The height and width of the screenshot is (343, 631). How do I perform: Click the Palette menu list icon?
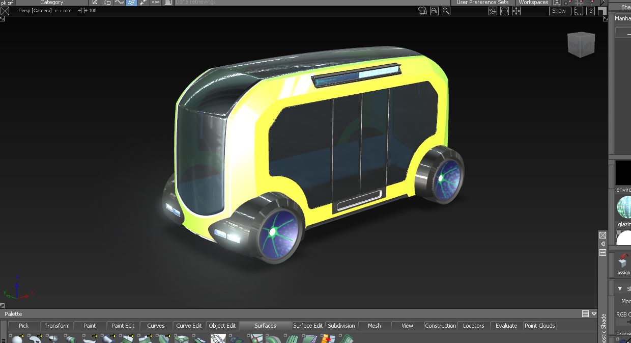tap(585, 314)
